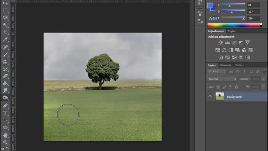Add an Exposure adjustment
This screenshot has width=268, height=151.
tap(241, 42)
